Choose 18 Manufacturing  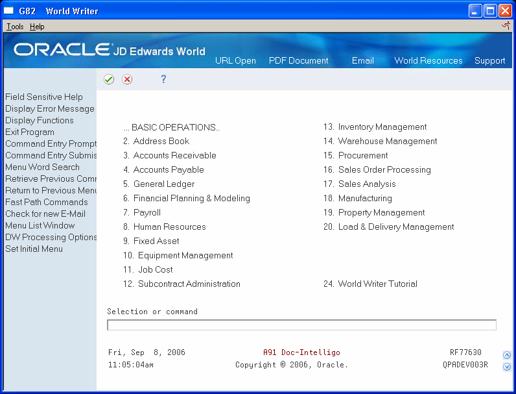(357, 199)
